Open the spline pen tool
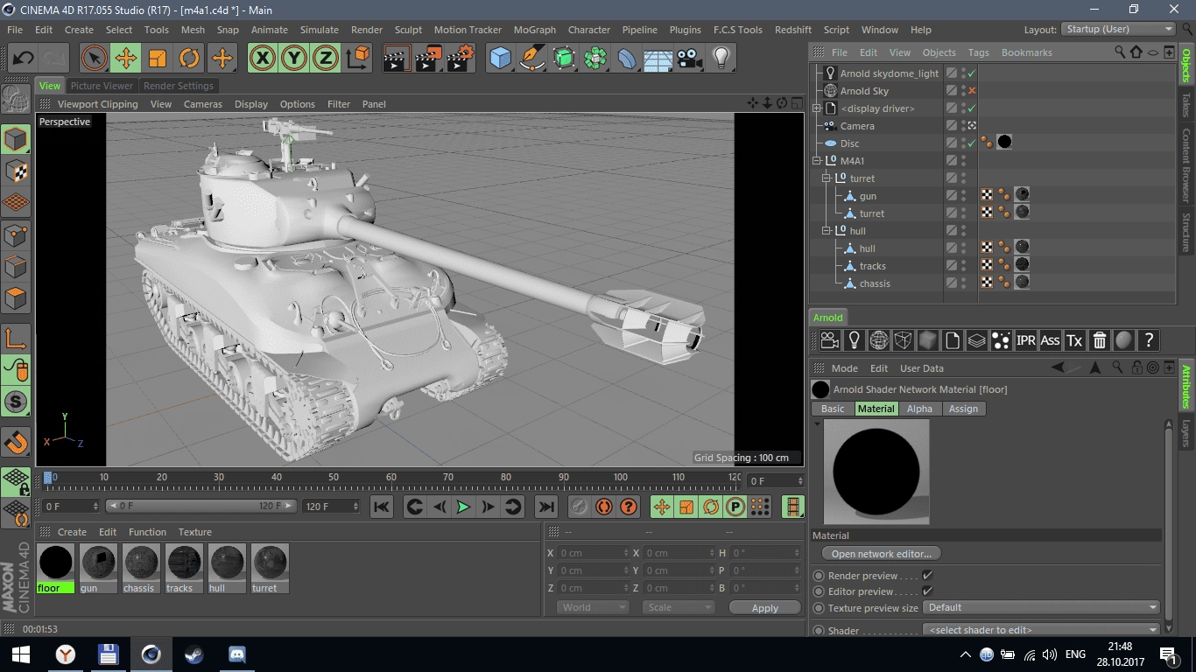This screenshot has height=672, width=1196. (532, 59)
